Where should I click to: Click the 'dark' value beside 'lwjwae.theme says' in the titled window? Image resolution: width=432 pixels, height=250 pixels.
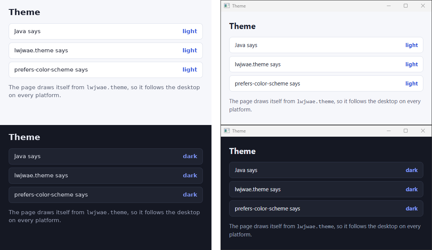click(412, 189)
